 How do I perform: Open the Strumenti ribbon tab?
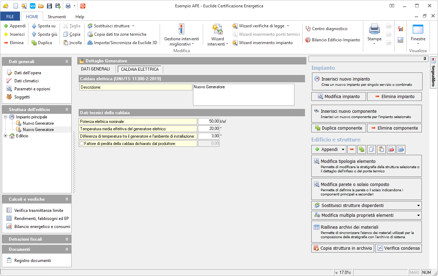point(57,16)
